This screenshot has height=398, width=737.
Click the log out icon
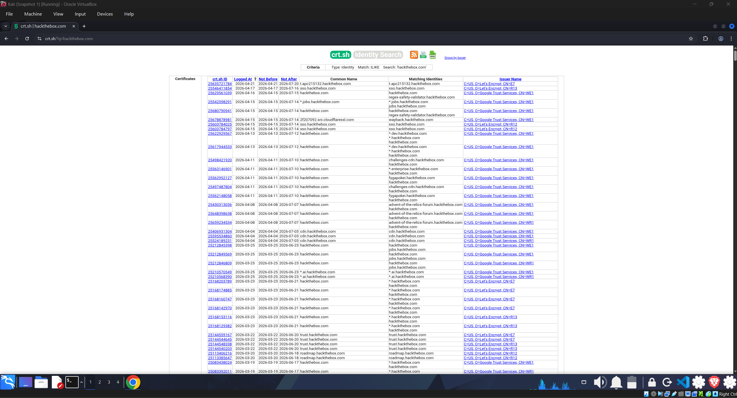click(667, 382)
